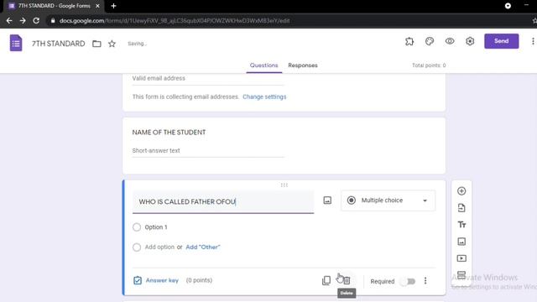The image size is (537, 302).
Task: Add question from side toolbar
Action: [461, 191]
